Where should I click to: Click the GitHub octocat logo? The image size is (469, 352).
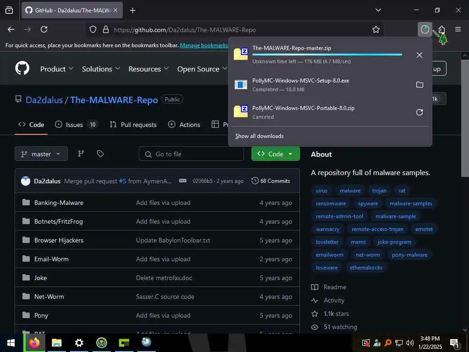[x=22, y=69]
